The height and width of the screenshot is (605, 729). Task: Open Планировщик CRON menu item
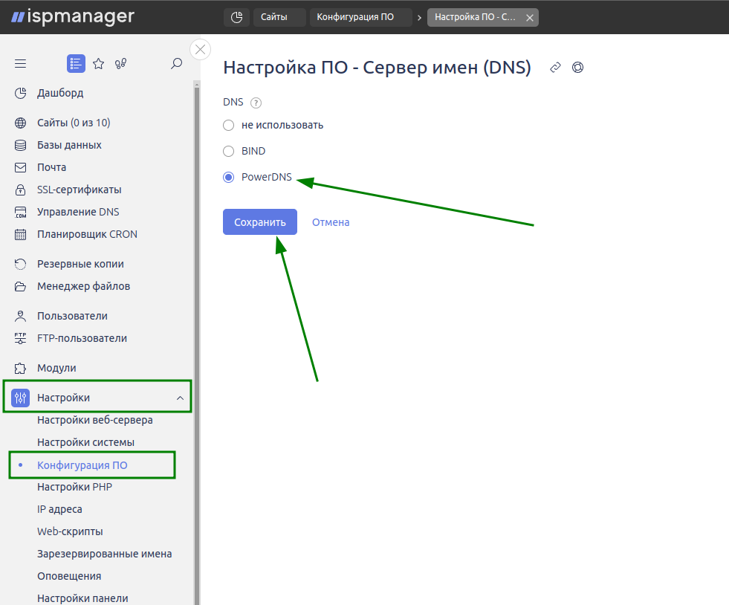(88, 234)
